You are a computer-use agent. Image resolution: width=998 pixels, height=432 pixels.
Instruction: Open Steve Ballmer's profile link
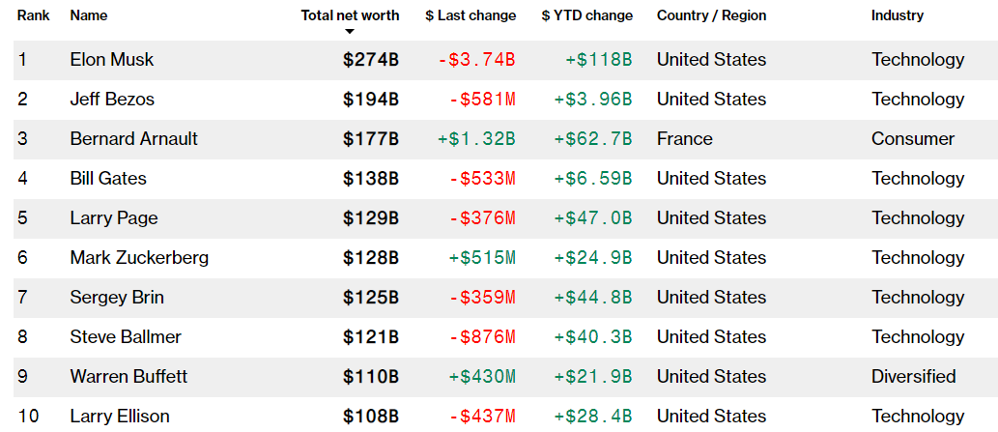(126, 337)
